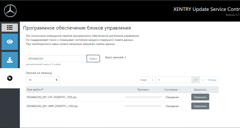This screenshot has height=128, width=240.
Task: Click the search field with 0554482202
Action: (56, 59)
